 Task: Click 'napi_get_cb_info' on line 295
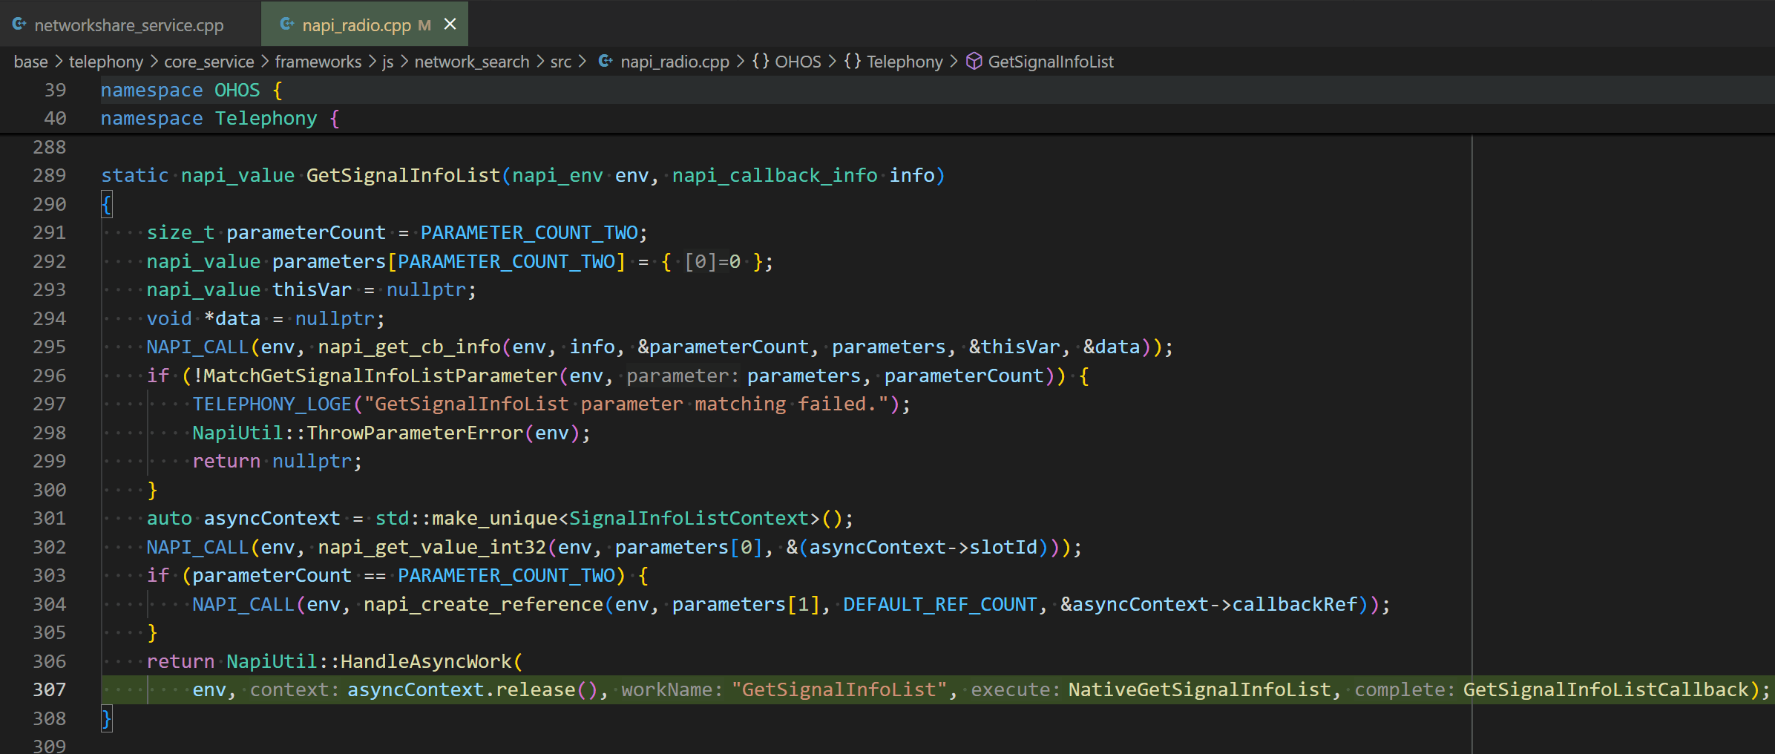click(x=410, y=347)
